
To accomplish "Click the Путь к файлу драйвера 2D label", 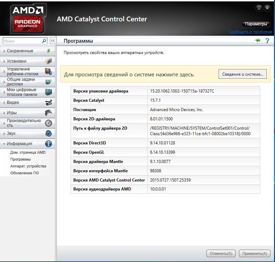I will click(x=100, y=128).
